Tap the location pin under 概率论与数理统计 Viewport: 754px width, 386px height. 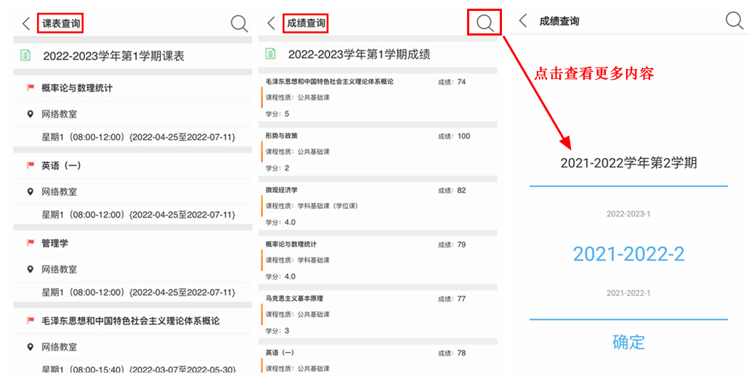(31, 114)
